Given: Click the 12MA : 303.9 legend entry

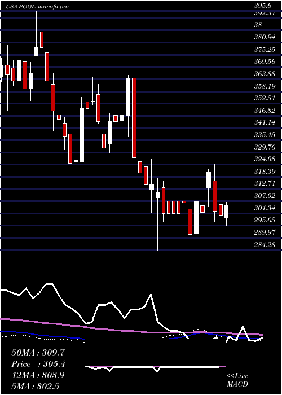Looking at the screenshot, I should coord(38,375).
